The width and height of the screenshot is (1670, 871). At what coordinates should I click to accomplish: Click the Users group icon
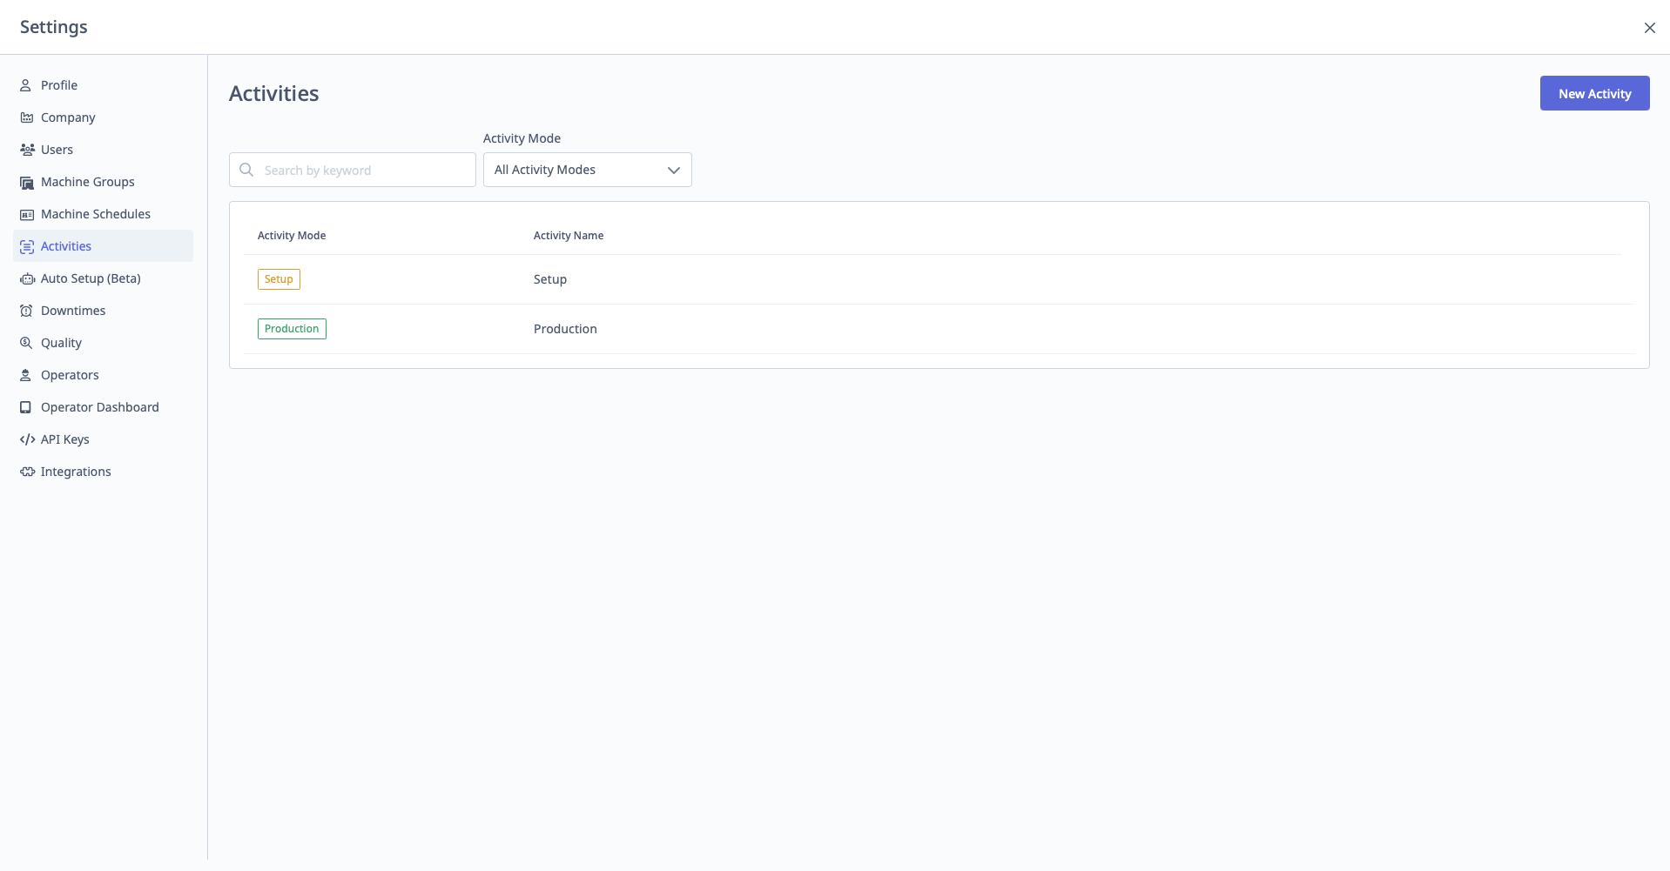(26, 150)
